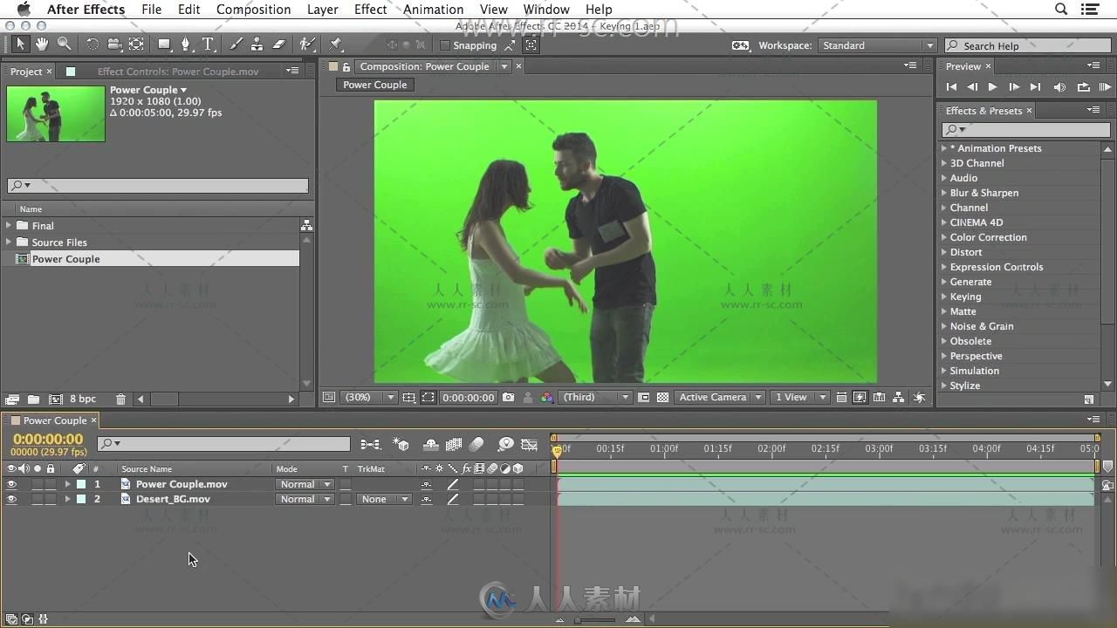Toggle pixel aspect ratio correction
Viewport: 1117px width, 628px height.
click(x=841, y=397)
